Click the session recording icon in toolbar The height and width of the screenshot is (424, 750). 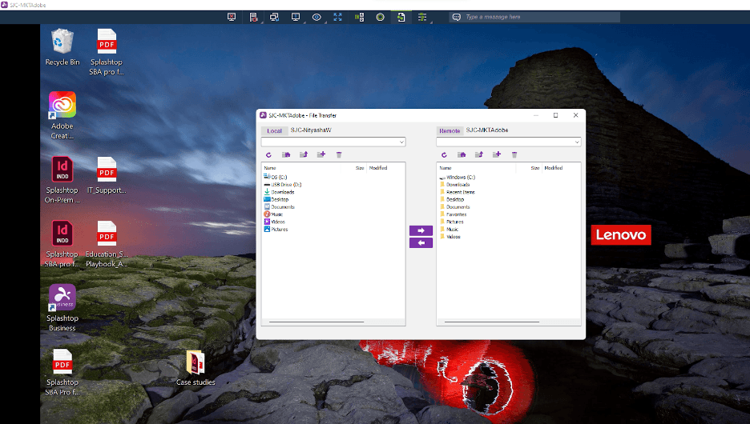[x=380, y=17]
